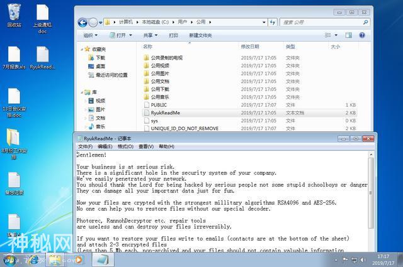Collapse the 库 tree section

[x=82, y=92]
